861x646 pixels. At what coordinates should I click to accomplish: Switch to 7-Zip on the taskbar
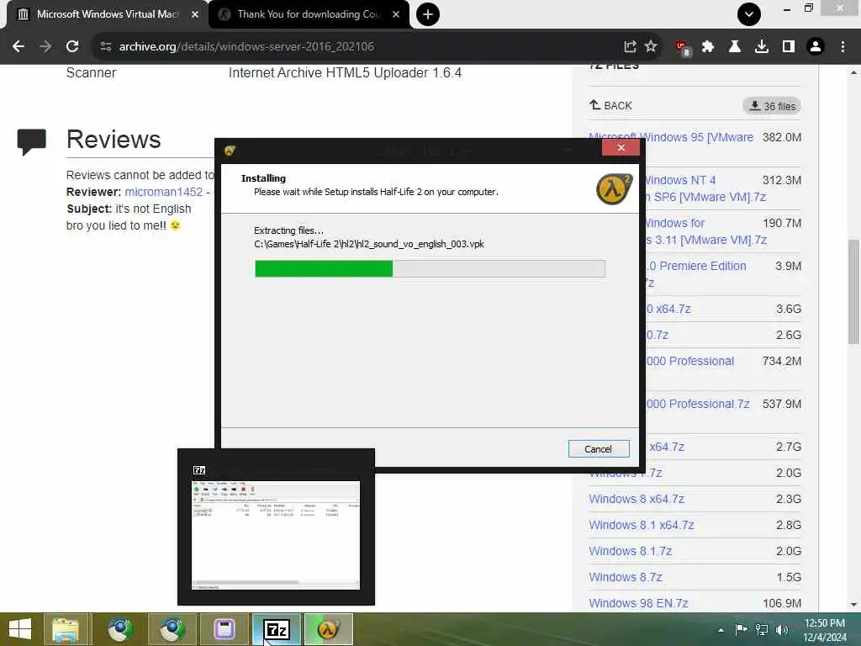point(276,629)
